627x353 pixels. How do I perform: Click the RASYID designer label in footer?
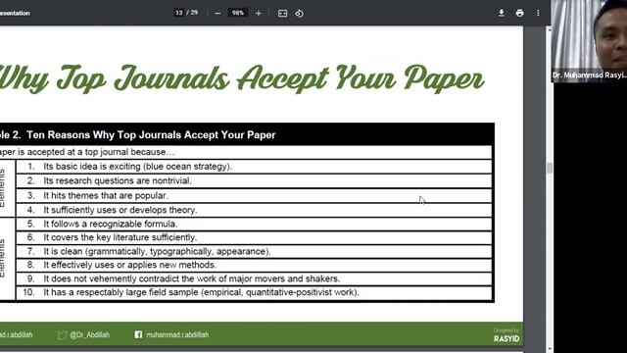pos(506,338)
